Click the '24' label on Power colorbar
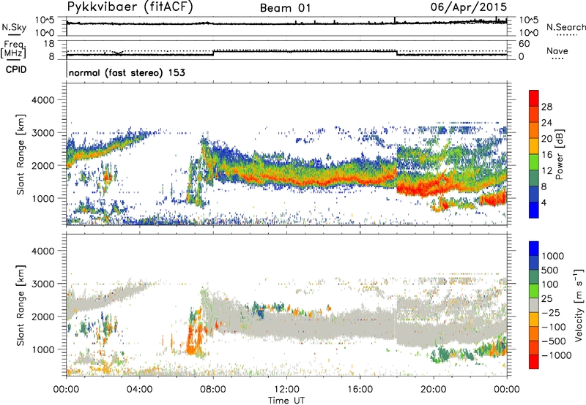 [546, 123]
